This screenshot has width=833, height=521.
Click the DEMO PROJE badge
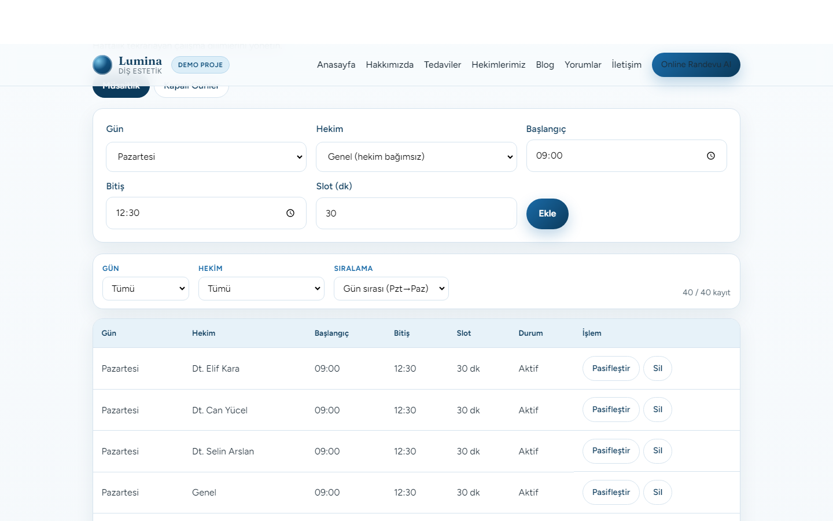[200, 65]
